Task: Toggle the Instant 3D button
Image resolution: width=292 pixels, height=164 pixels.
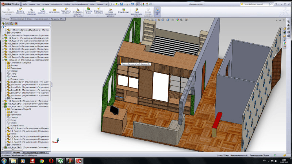Action: click(x=157, y=11)
